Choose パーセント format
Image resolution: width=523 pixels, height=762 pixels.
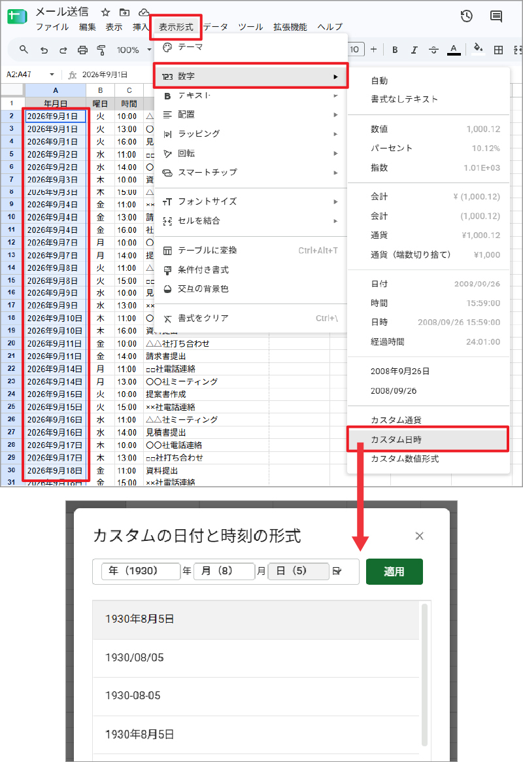point(429,148)
